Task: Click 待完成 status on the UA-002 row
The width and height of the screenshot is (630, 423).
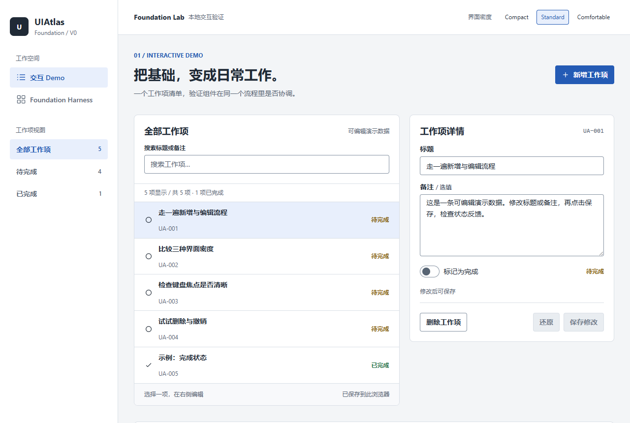Action: [x=380, y=256]
